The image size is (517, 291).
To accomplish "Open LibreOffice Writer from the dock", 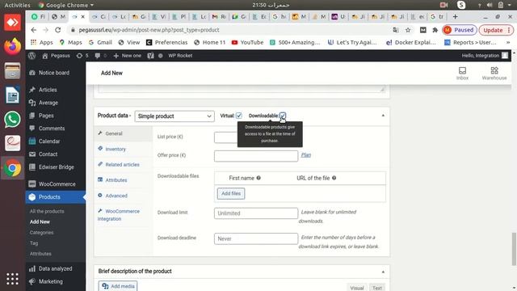I will tap(13, 95).
